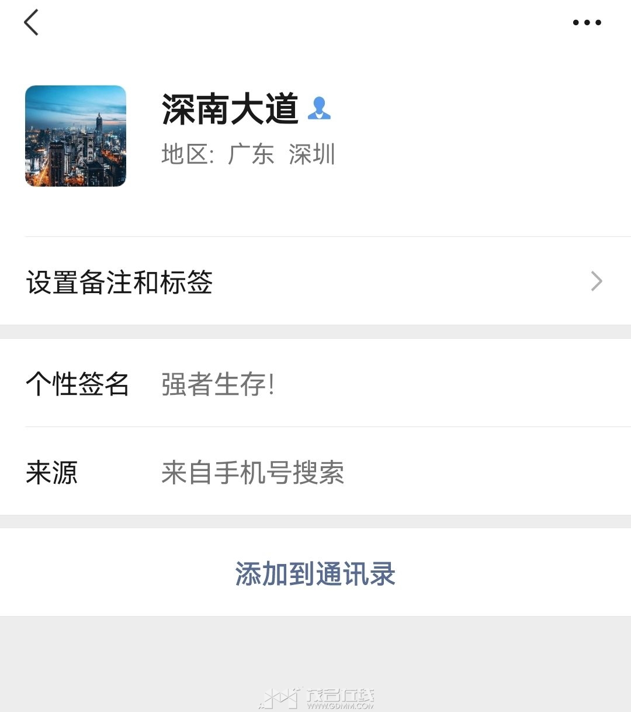Select the 个性签名 row label
The width and height of the screenshot is (631, 712).
pyautogui.click(x=77, y=384)
